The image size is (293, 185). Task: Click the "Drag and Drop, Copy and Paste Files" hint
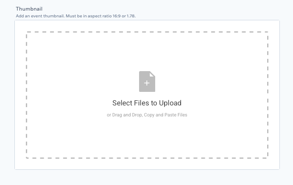click(147, 115)
